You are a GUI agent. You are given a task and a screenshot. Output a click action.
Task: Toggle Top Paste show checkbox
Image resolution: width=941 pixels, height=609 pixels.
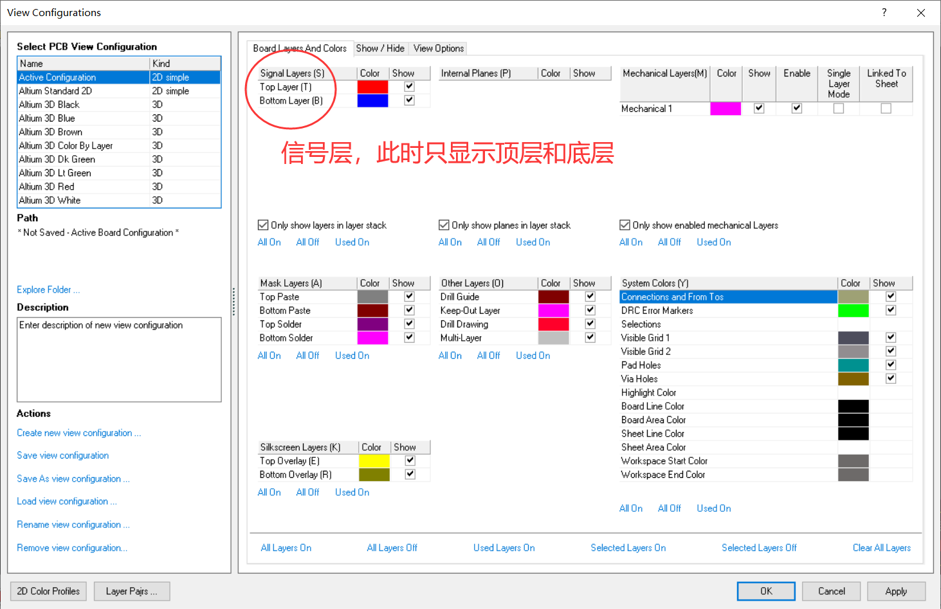click(x=409, y=296)
